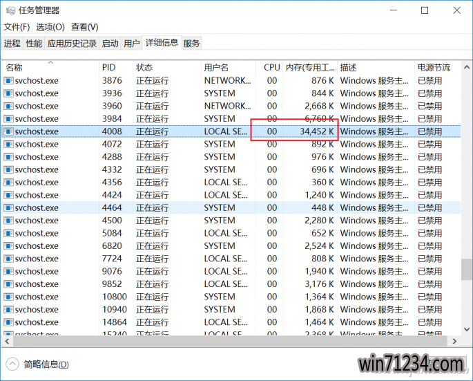Select memory value 34,452 K
Viewport: 473px width, 381px height.
tap(317, 131)
